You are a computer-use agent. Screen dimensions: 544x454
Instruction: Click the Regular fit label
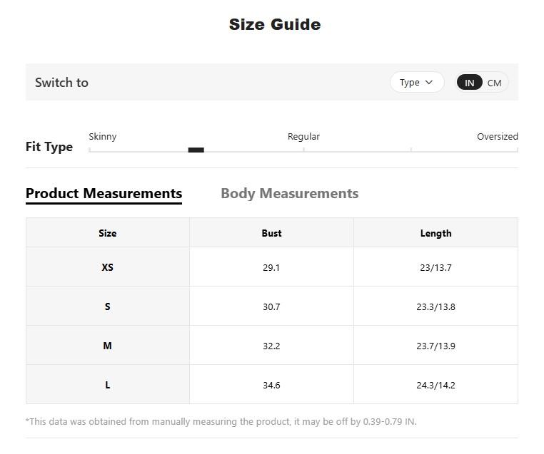pos(303,136)
